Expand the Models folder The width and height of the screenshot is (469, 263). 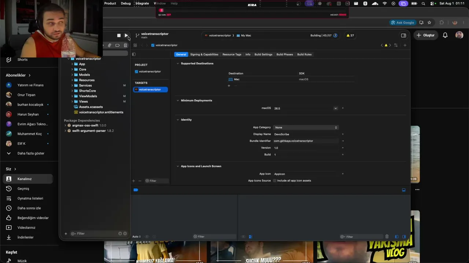72,75
